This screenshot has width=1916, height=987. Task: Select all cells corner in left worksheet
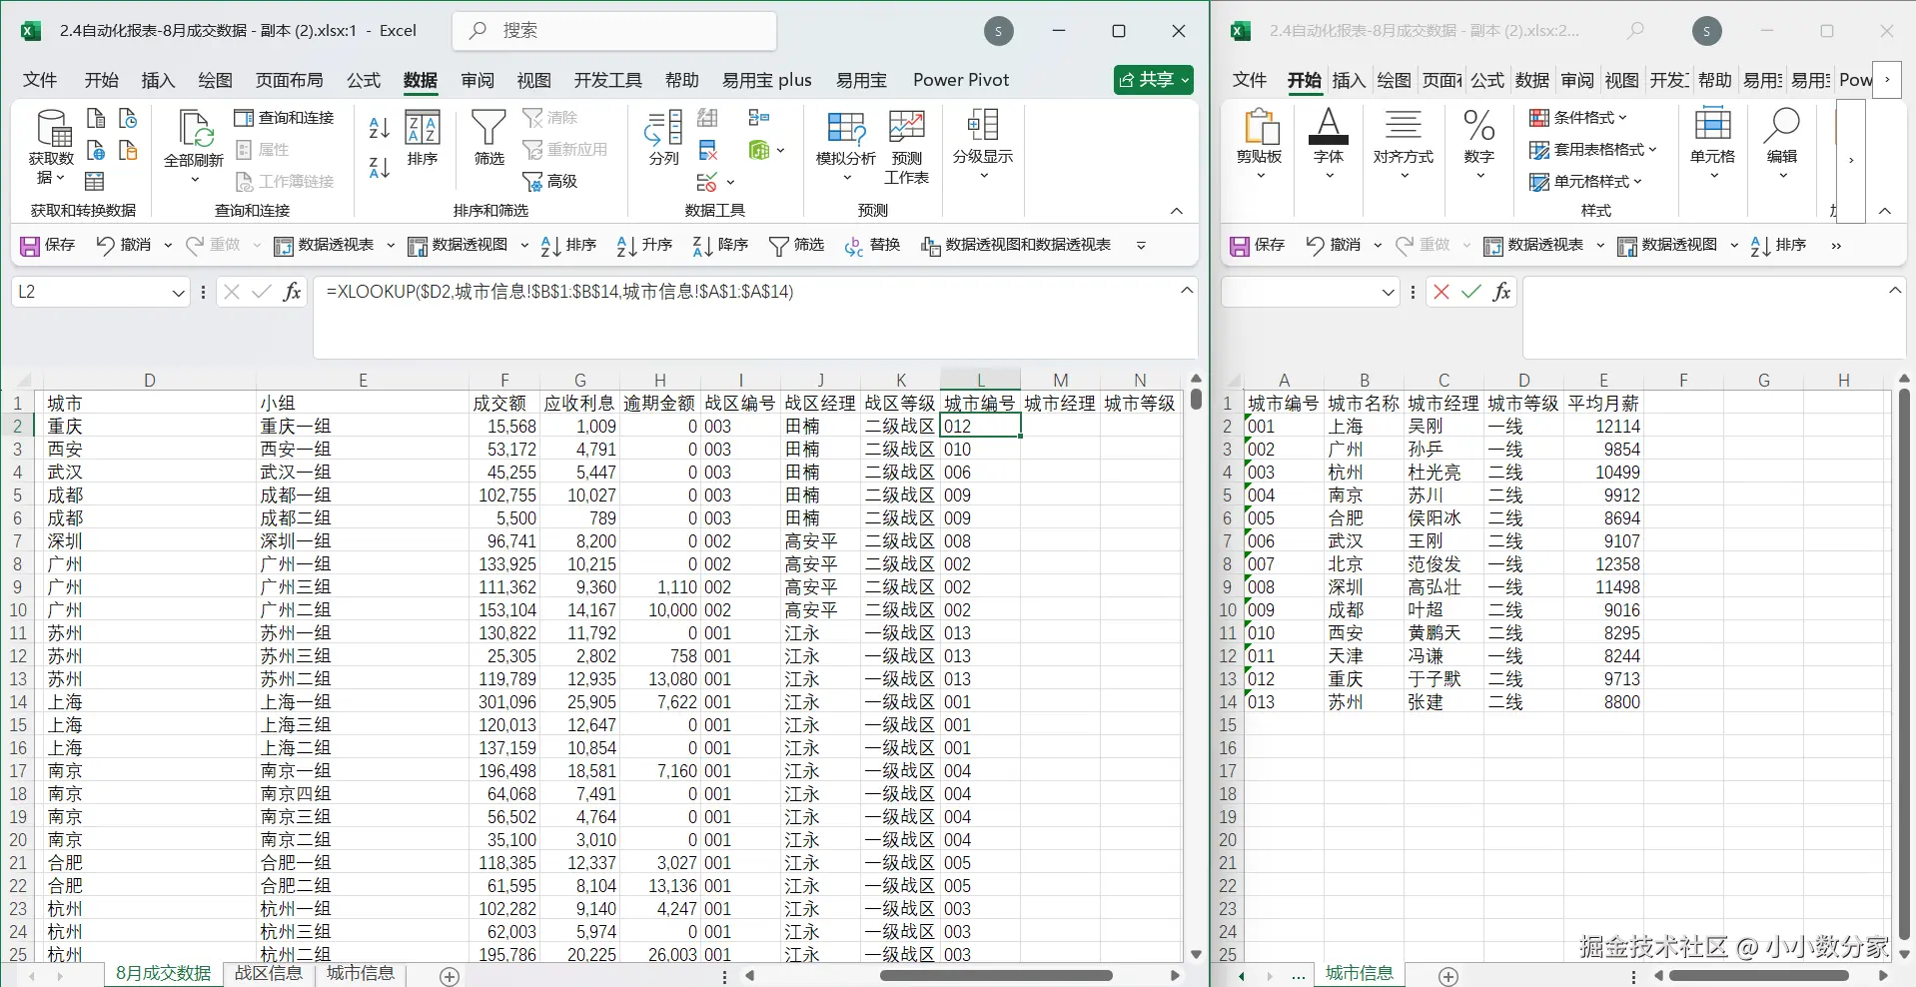coord(23,381)
